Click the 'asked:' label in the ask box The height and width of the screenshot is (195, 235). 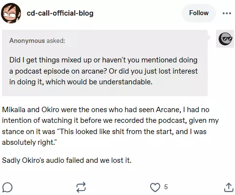56,40
